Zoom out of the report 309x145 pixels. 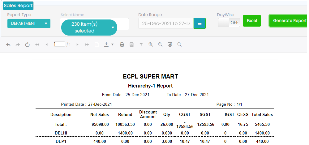pyautogui.click(x=160, y=45)
